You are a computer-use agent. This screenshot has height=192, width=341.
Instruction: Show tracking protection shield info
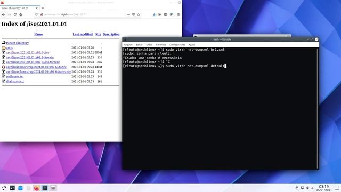[x=37, y=14]
